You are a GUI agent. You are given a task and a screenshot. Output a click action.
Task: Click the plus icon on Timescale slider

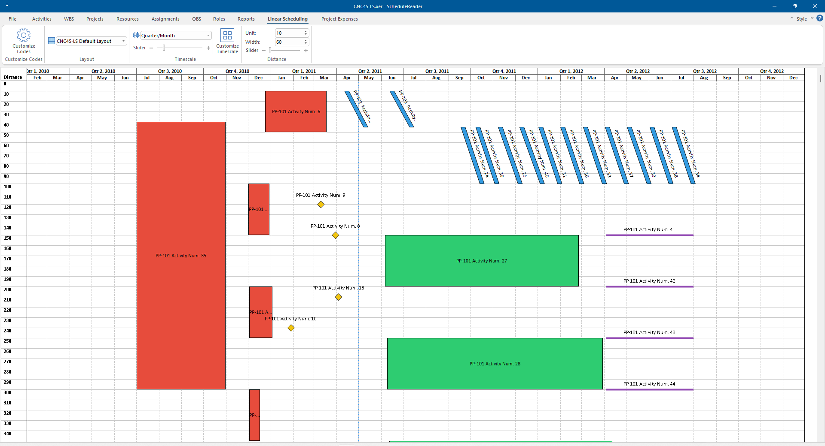(x=208, y=48)
